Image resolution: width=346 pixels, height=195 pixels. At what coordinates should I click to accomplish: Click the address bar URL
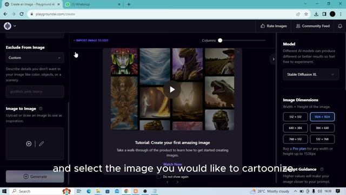(x=55, y=14)
